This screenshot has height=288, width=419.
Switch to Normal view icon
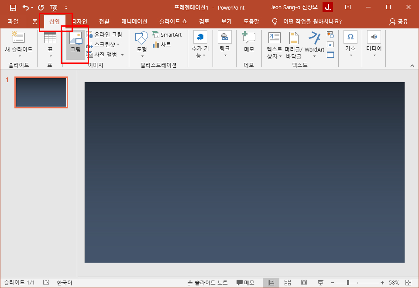(271, 283)
